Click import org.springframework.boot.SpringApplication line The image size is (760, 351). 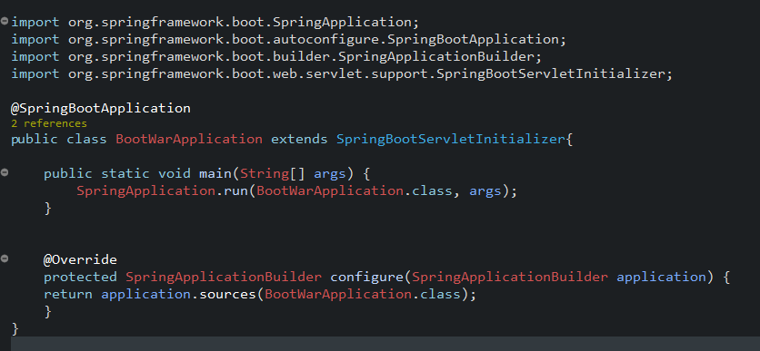215,23
